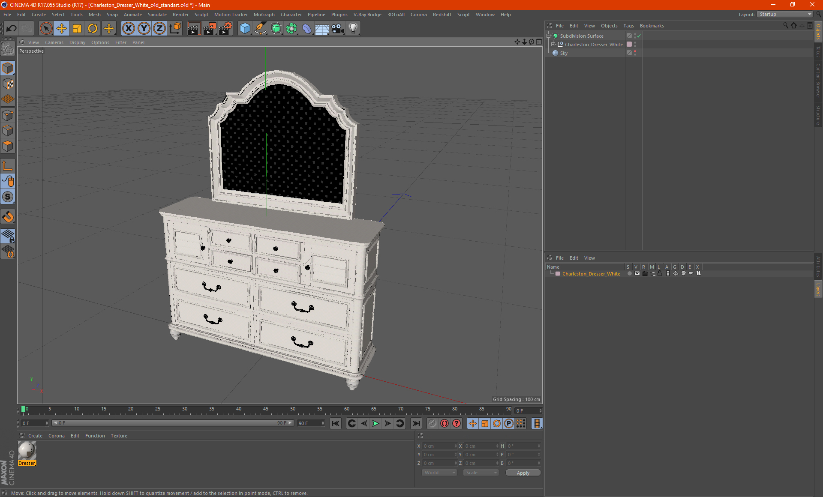Open the Scale mode dropdown
The image size is (823, 497).
481,473
